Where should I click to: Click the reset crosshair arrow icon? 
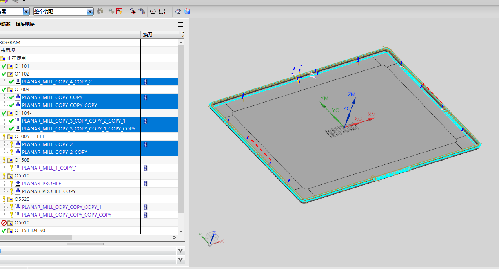(x=133, y=11)
